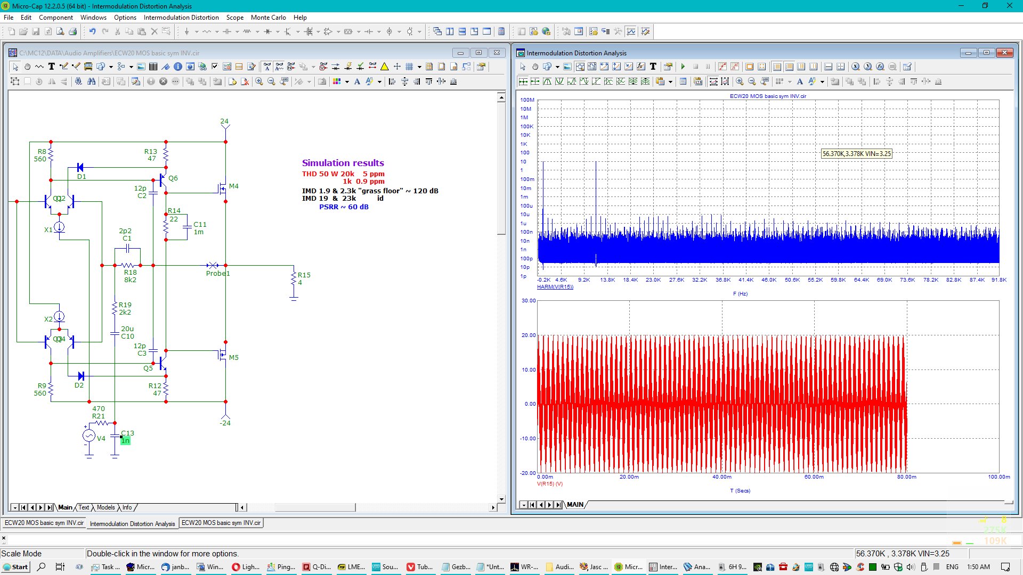Click the Print icon in main toolbar
The image size is (1023, 575).
(72, 31)
